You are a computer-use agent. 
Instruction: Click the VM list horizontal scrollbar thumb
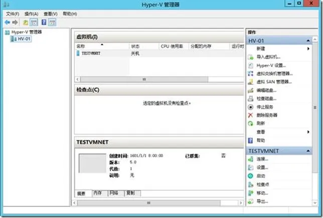[x=144, y=79]
